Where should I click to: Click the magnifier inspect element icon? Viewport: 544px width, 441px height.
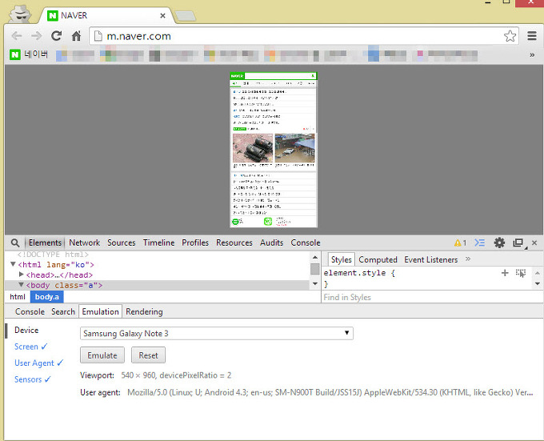click(x=14, y=243)
